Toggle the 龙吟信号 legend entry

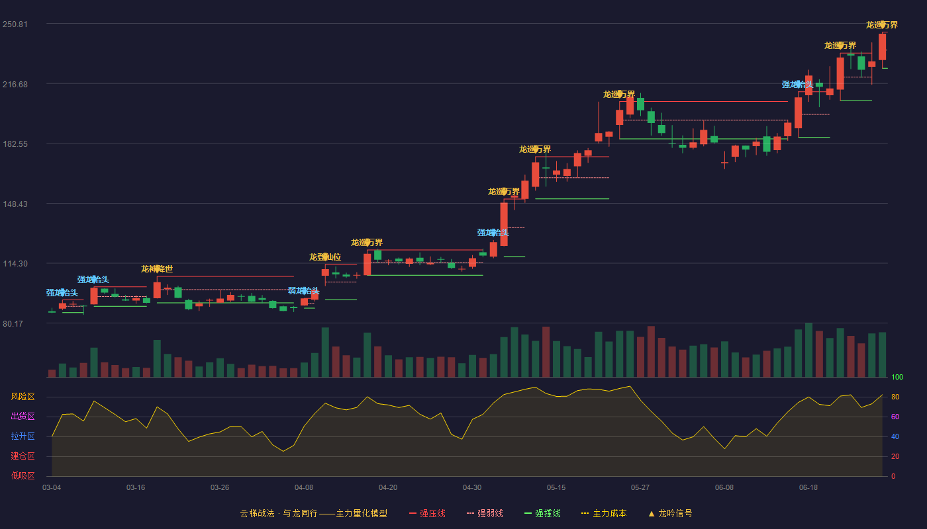670,513
